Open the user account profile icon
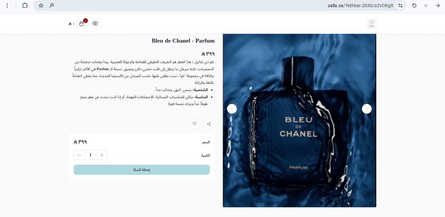This screenshot has height=217, width=445. point(95,23)
